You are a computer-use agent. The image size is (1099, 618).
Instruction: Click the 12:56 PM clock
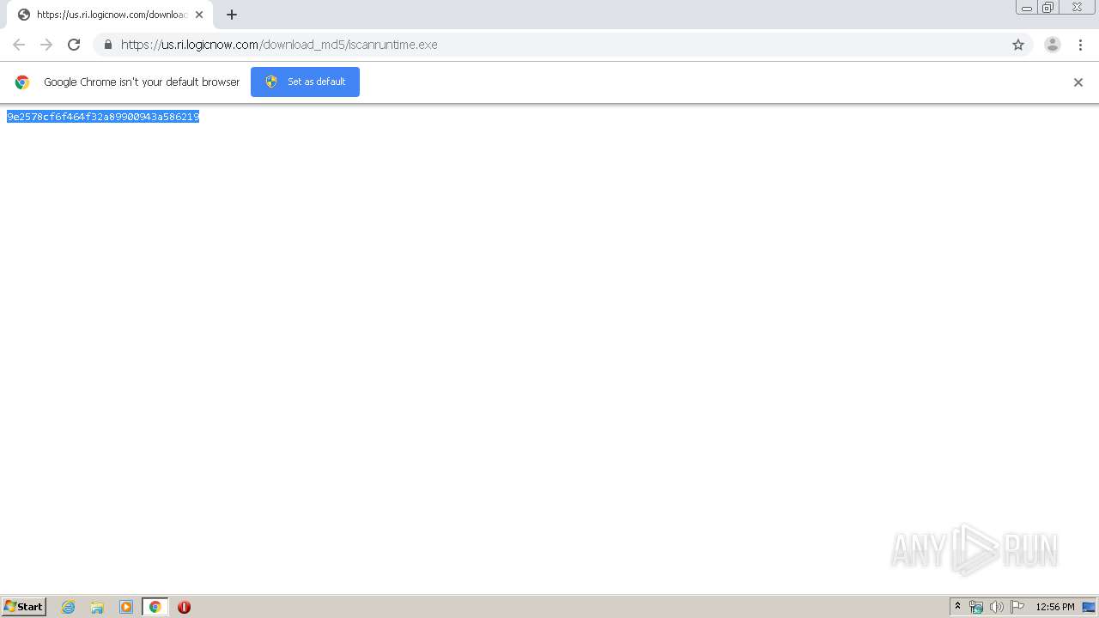pos(1055,607)
